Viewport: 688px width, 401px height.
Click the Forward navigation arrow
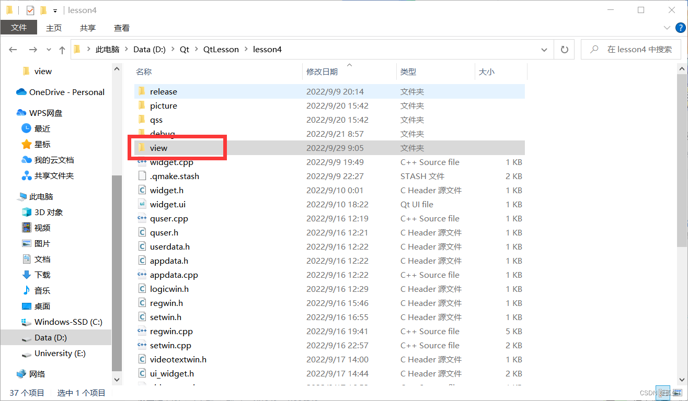(x=33, y=50)
